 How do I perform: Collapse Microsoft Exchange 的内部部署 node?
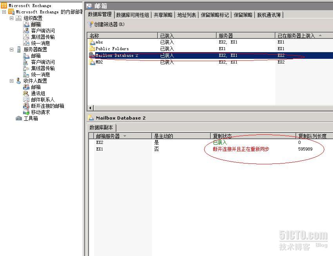[x=4, y=12]
